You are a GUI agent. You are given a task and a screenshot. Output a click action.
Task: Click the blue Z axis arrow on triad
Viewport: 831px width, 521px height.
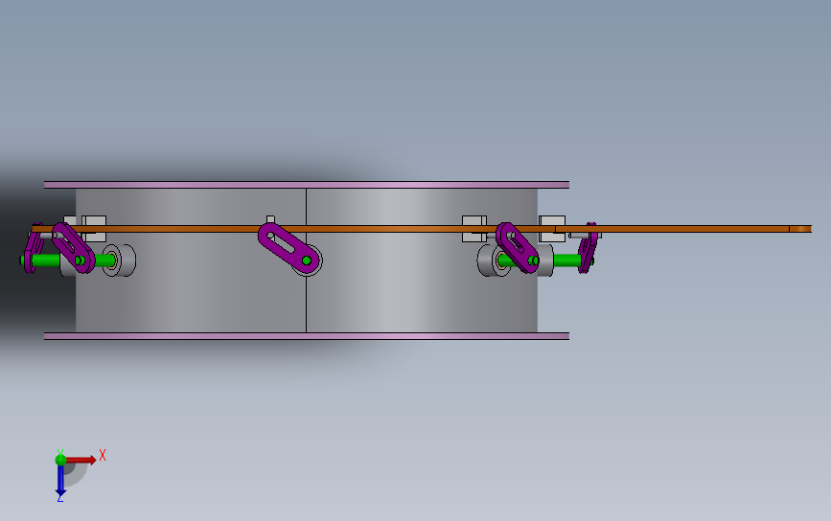pos(60,481)
